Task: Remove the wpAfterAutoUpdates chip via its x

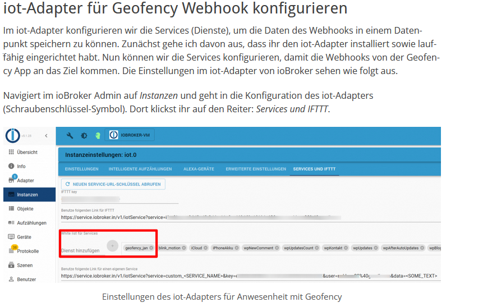Action: click(x=422, y=248)
